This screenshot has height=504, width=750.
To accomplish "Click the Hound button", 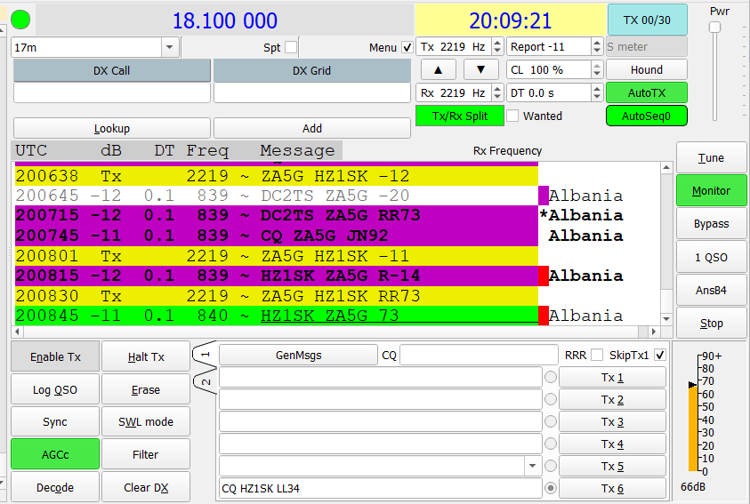I will [x=647, y=69].
